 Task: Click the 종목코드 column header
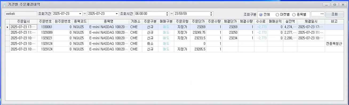coord(80,21)
